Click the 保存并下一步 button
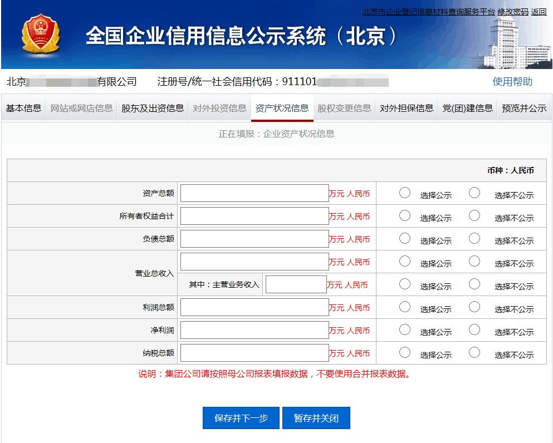 click(241, 418)
